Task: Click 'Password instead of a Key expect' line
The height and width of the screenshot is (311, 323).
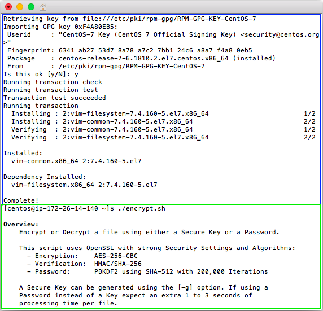Action: [136, 295]
